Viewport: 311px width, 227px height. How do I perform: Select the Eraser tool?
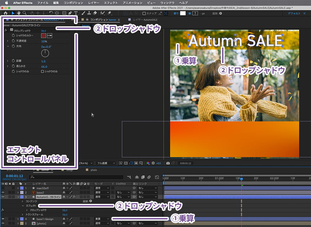pos(95,13)
